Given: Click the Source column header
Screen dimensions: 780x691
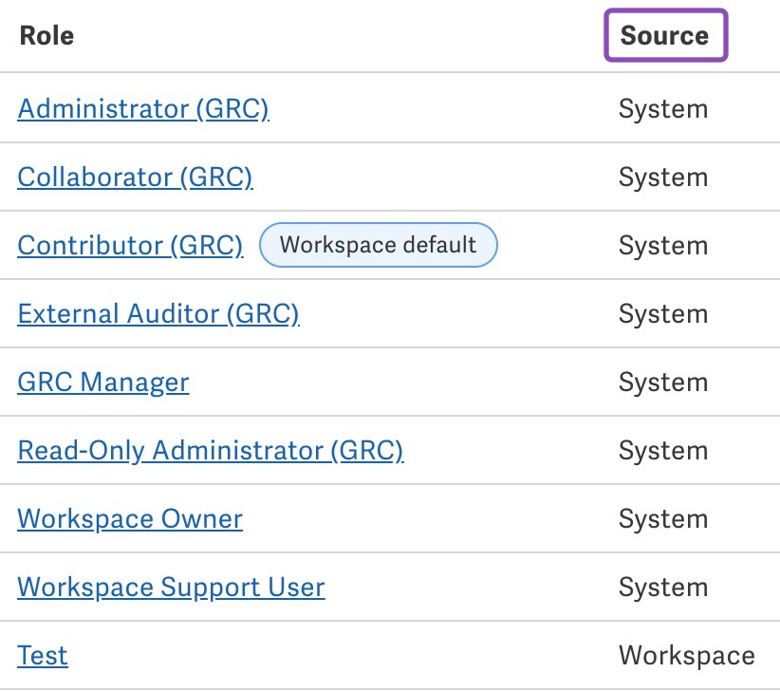Looking at the screenshot, I should point(665,35).
